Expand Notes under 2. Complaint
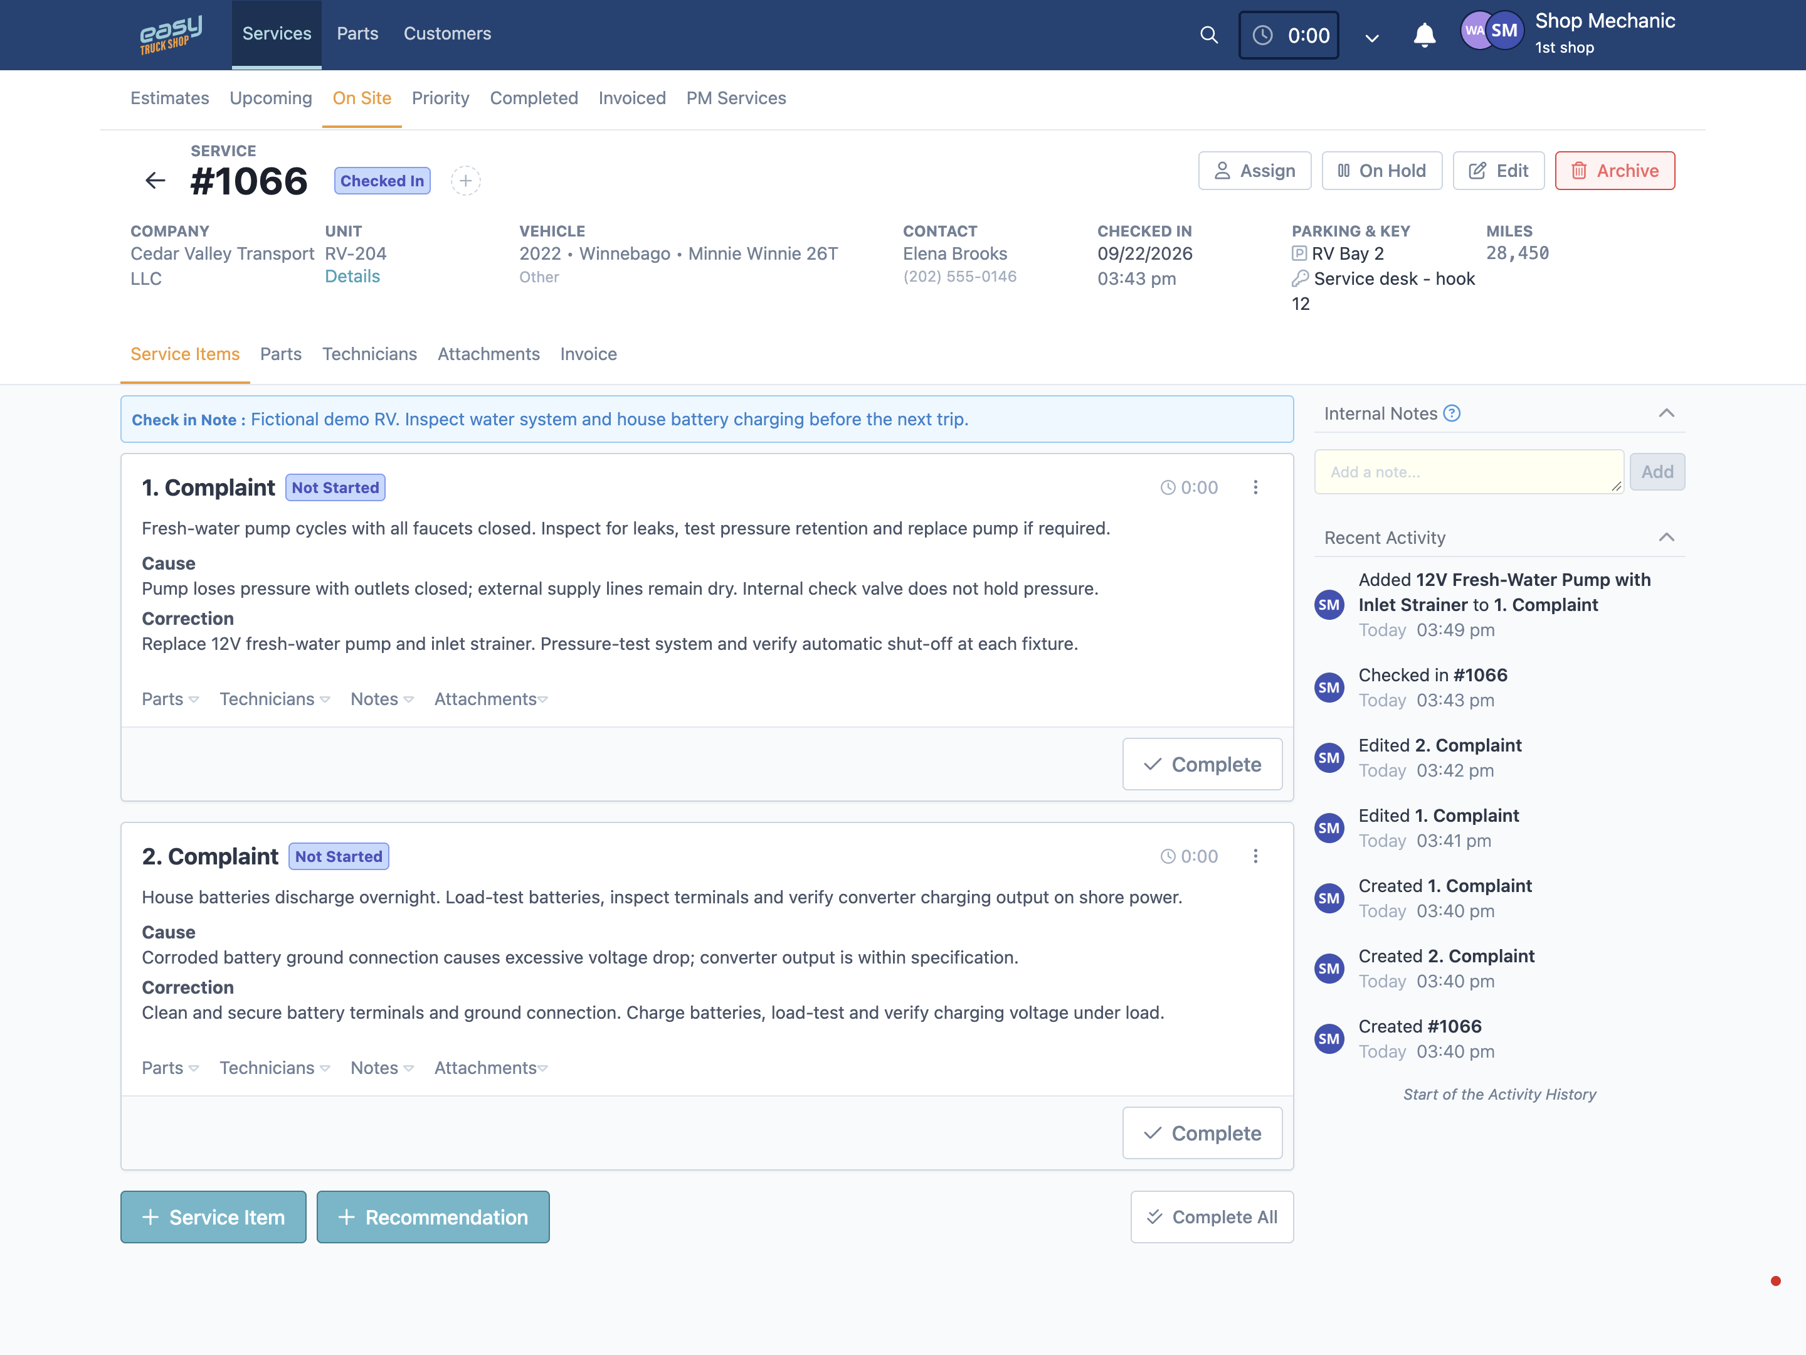The width and height of the screenshot is (1806, 1355). coord(382,1068)
